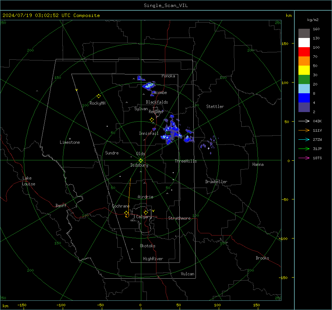Select the orange 70 legend swatch
The height and width of the screenshot is (310, 332).
(304, 61)
